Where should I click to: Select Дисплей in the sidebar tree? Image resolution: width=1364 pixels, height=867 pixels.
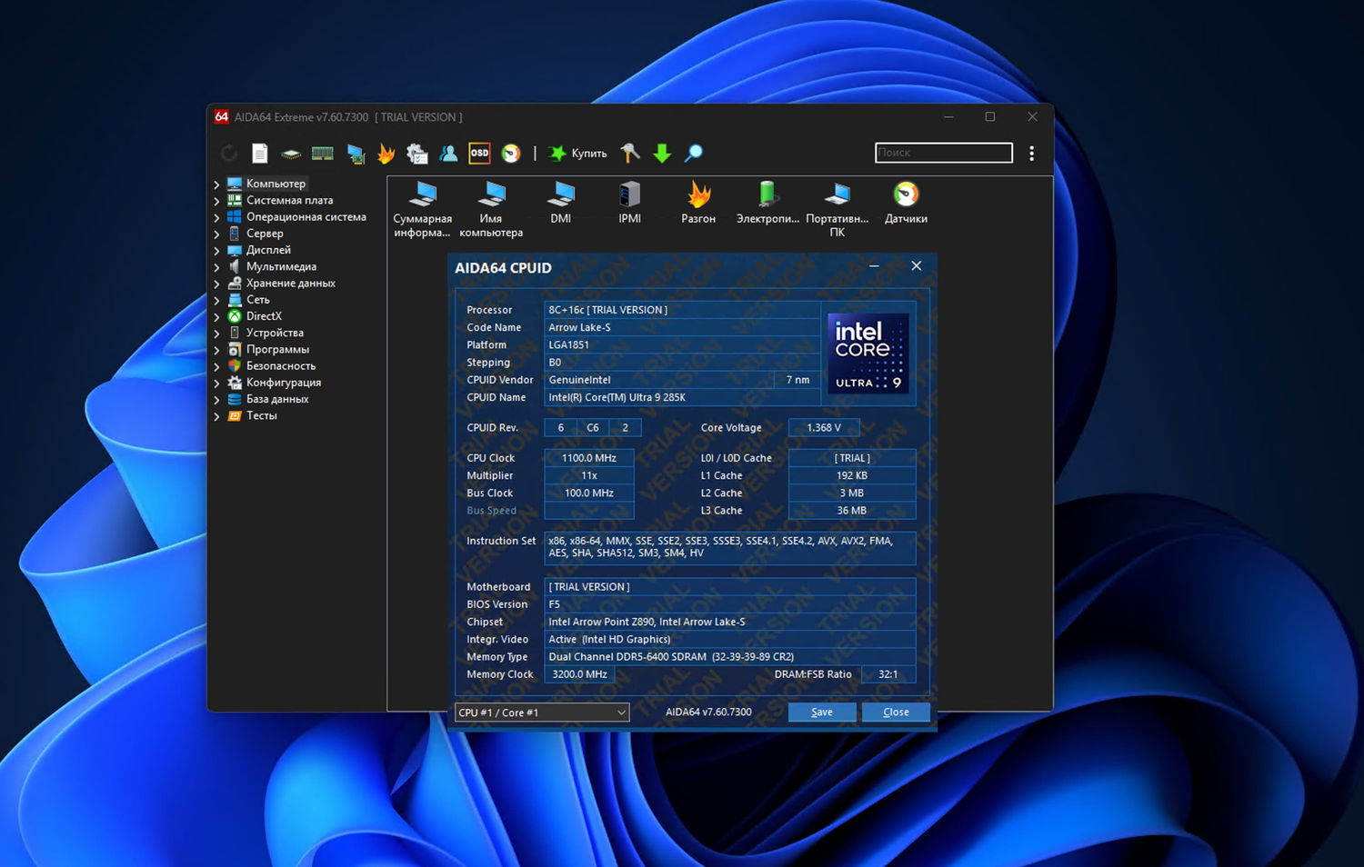[268, 250]
